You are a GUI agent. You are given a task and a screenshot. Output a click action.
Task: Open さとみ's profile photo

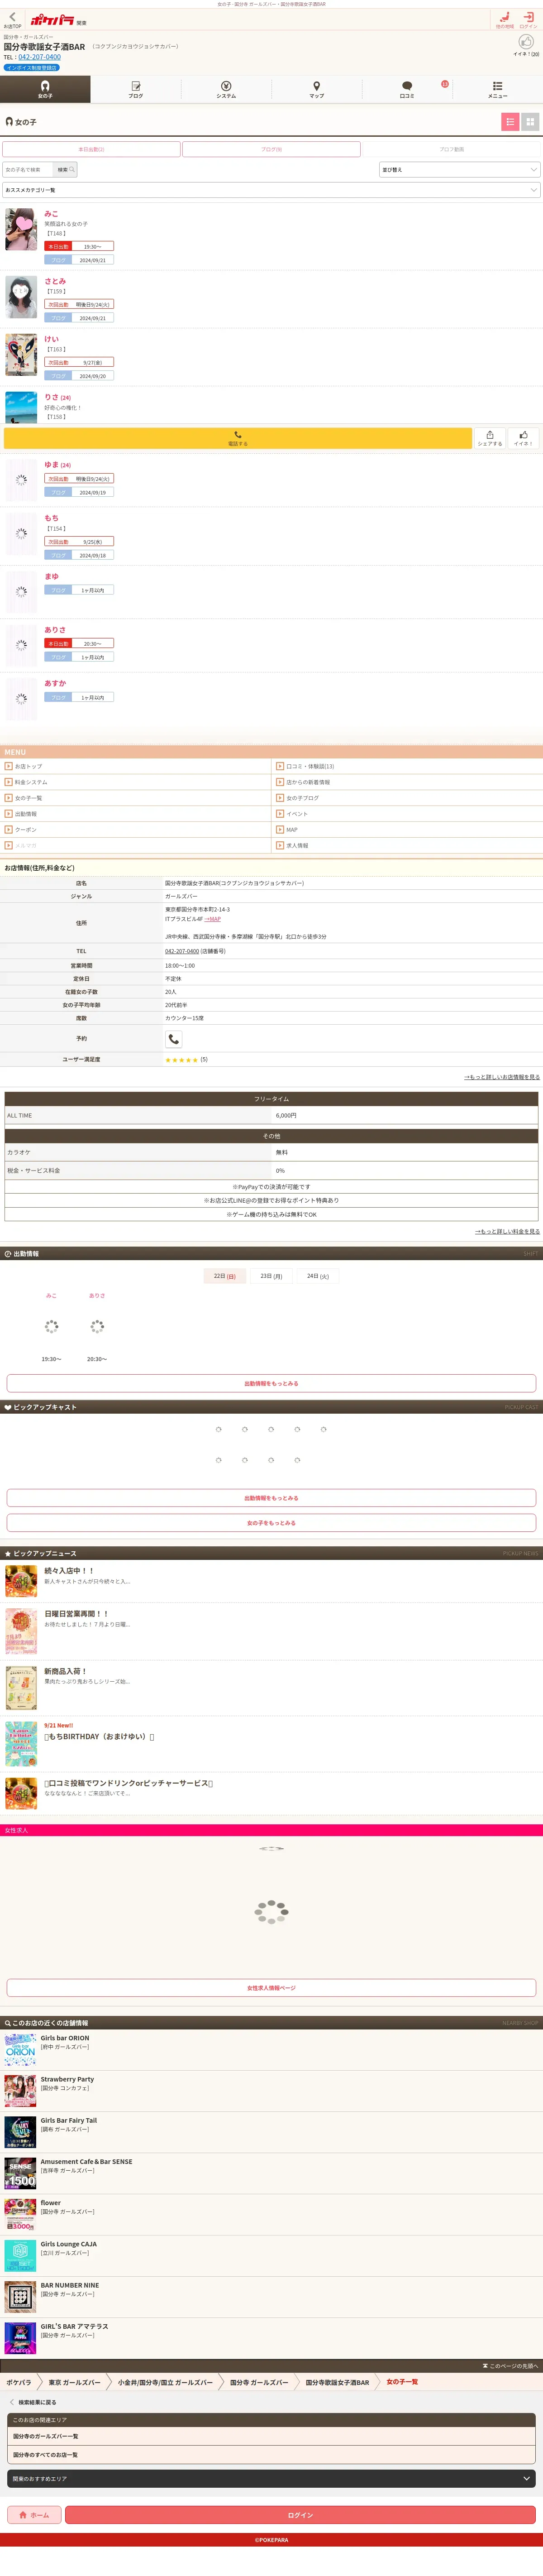pos(21,297)
